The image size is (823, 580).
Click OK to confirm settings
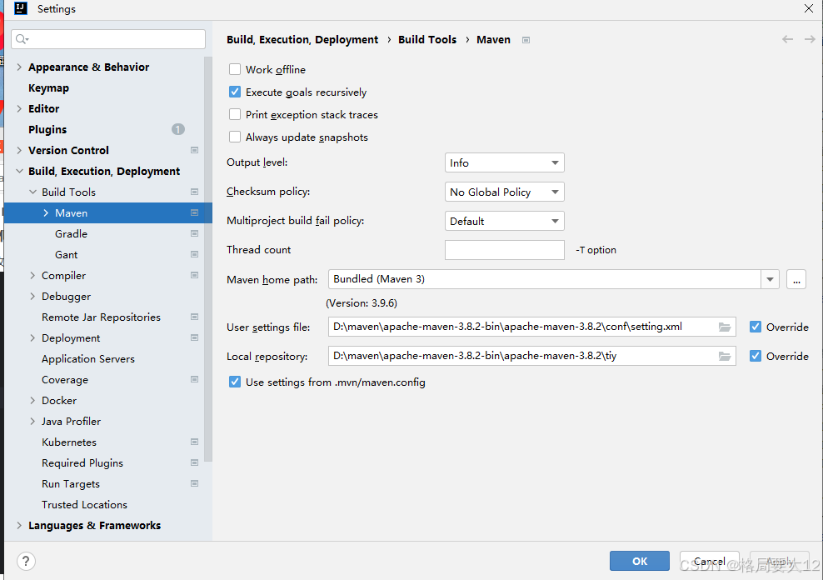(x=639, y=561)
